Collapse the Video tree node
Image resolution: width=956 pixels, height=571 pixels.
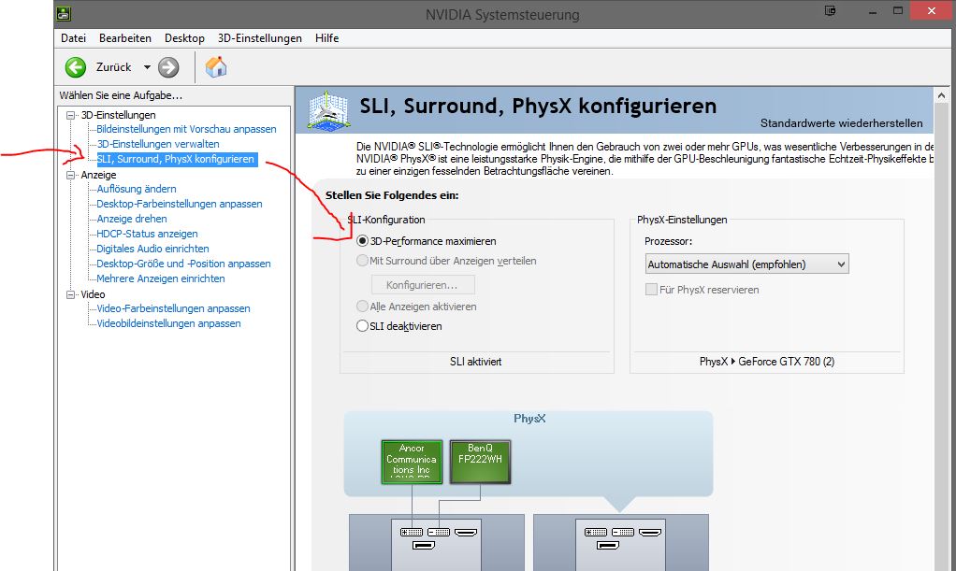(x=71, y=294)
